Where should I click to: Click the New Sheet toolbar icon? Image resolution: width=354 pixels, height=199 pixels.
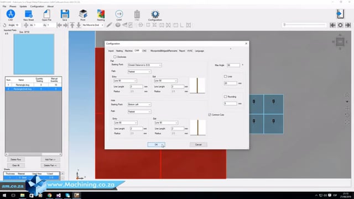click(29, 14)
